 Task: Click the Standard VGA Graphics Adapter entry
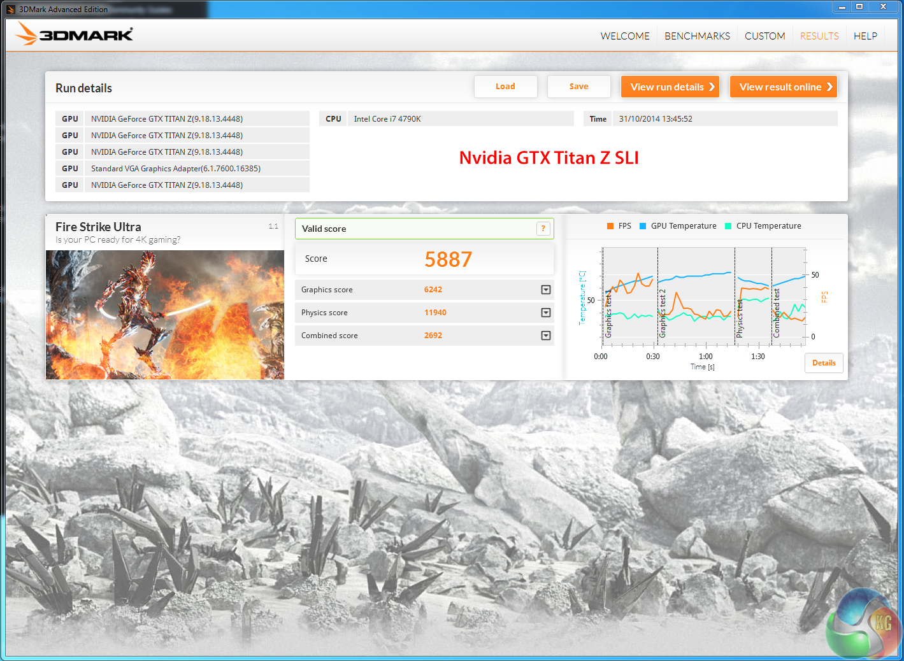coord(182,169)
